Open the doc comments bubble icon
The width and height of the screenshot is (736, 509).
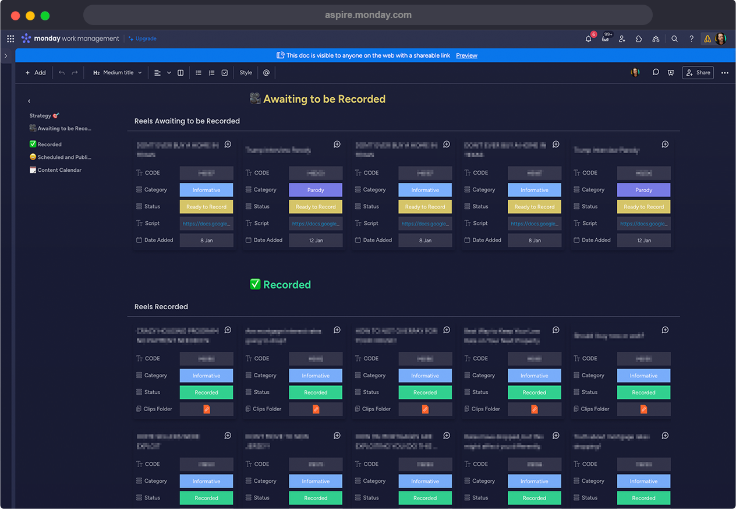tap(656, 73)
